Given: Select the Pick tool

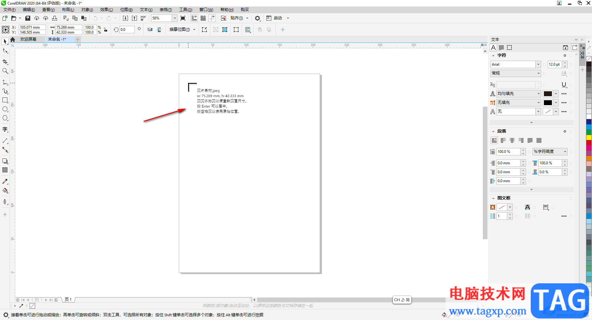Looking at the screenshot, I should click(x=5, y=41).
